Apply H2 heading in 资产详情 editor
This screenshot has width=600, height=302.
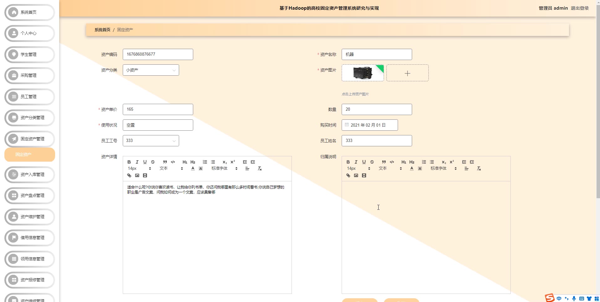coord(193,162)
